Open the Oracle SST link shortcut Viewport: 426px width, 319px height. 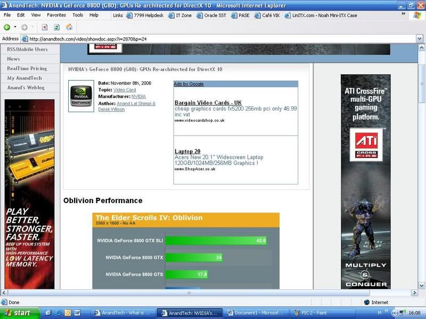coord(211,15)
